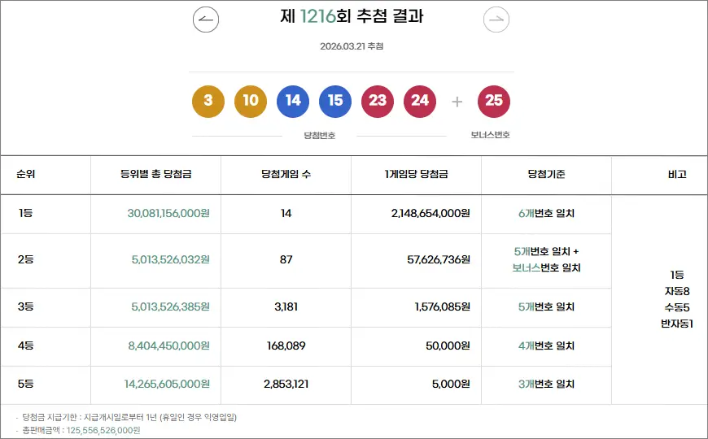Click total sales amount 125,556,526,000원
This screenshot has width=708, height=439.
pos(103,430)
